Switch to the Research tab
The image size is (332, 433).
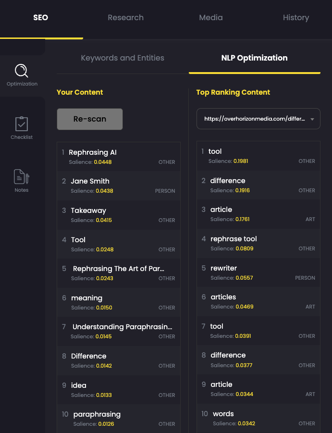coord(125,18)
